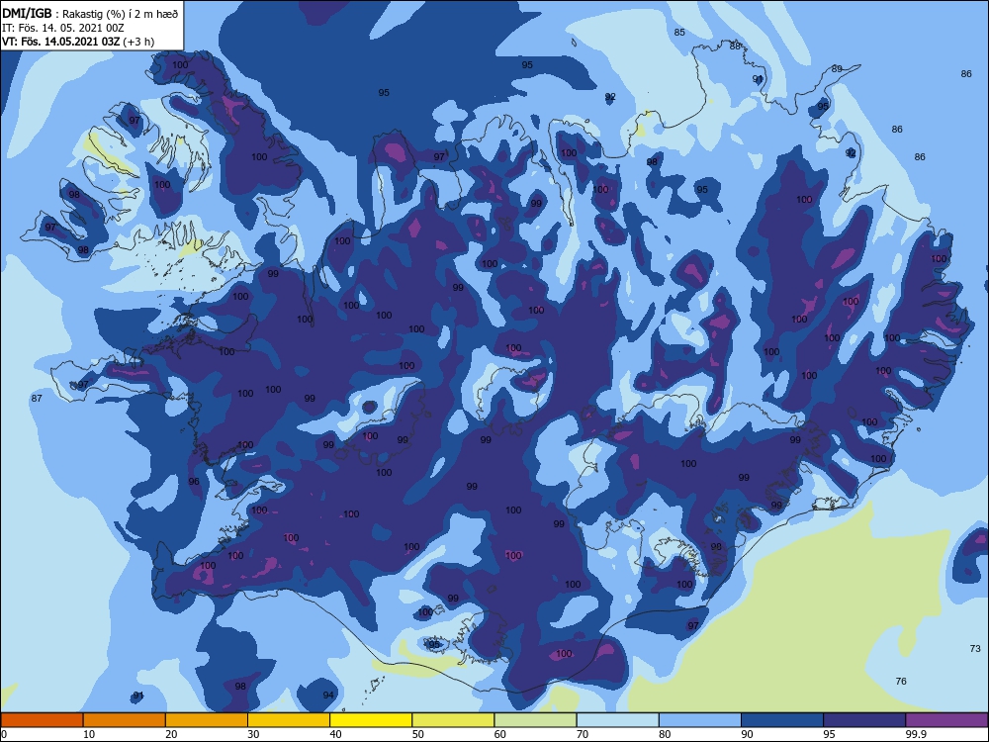Click the medium blue 80–90 legend swatch
The height and width of the screenshot is (742, 989).
point(700,720)
